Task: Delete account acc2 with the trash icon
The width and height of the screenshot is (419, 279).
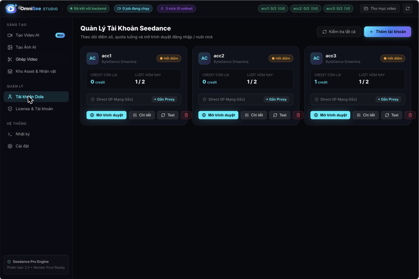Action: [x=298, y=115]
